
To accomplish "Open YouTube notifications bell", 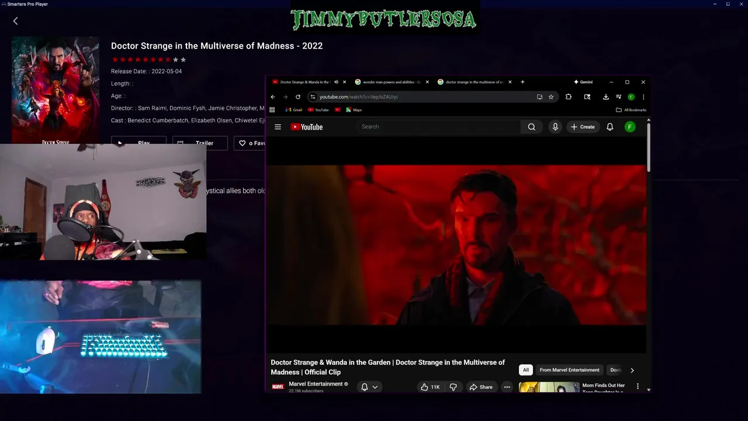I will (610, 127).
